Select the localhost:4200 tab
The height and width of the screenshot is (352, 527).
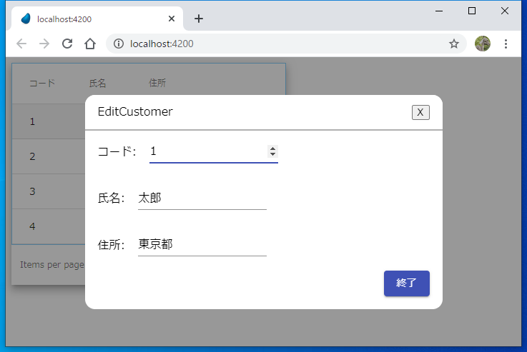coord(93,19)
